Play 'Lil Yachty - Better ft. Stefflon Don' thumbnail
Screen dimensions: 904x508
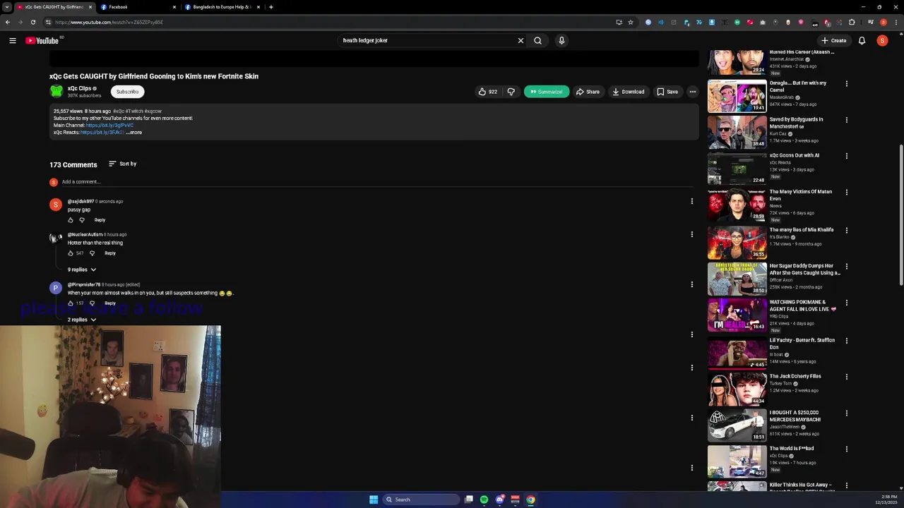(x=737, y=353)
